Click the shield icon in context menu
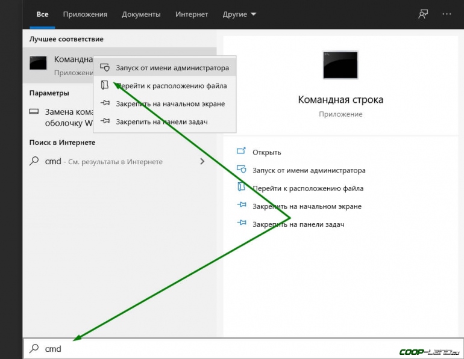 click(x=105, y=68)
